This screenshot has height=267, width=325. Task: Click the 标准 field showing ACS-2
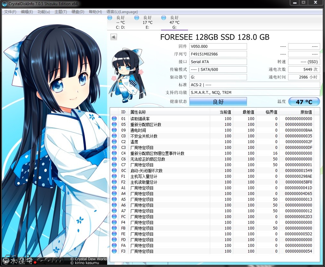point(255,85)
